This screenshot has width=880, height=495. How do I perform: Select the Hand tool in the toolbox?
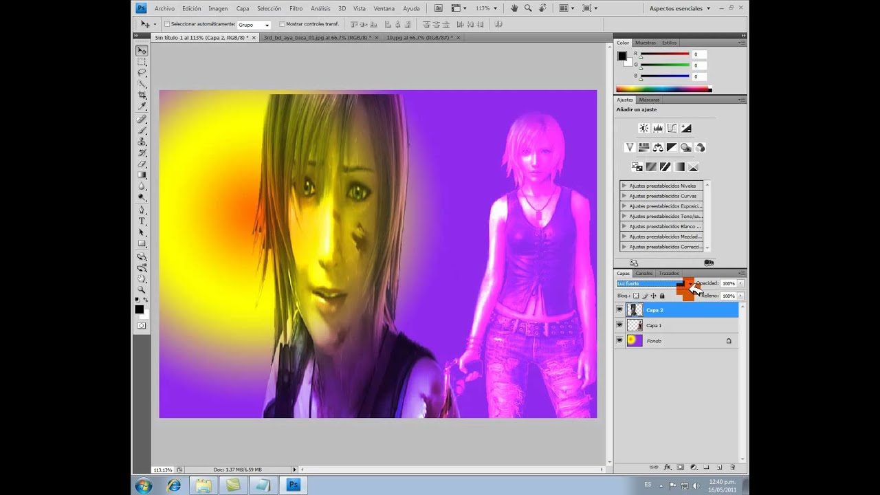[142, 279]
